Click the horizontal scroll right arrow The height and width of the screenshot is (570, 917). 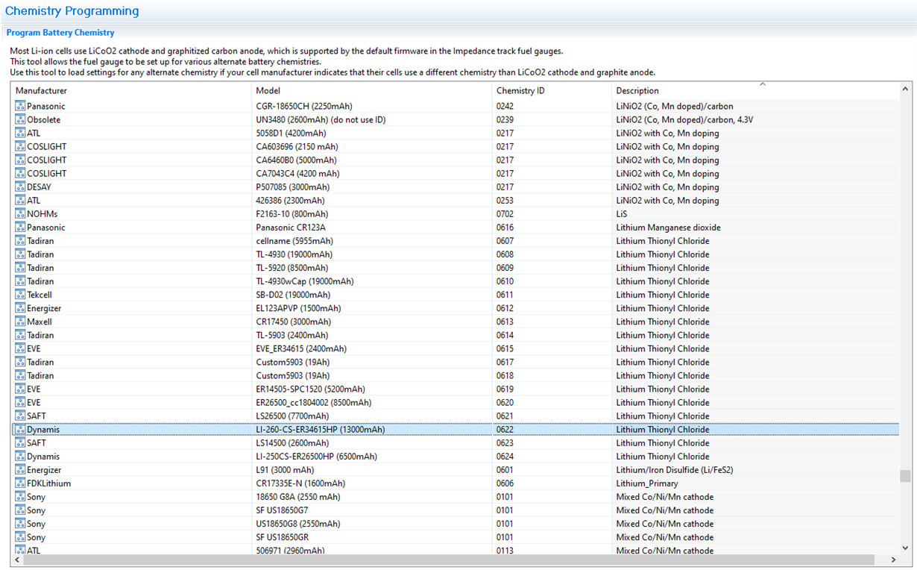coord(893,560)
